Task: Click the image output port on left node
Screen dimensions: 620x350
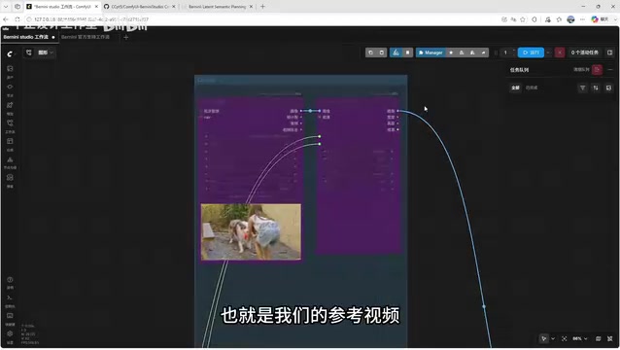Action: [x=301, y=111]
